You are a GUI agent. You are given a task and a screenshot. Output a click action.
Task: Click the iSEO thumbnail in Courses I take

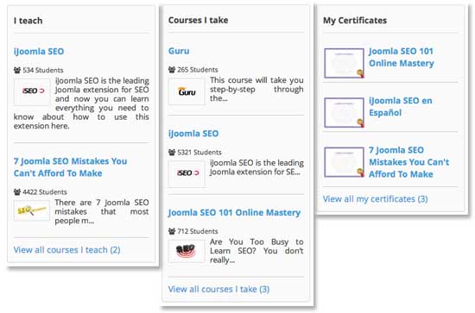[x=187, y=173]
